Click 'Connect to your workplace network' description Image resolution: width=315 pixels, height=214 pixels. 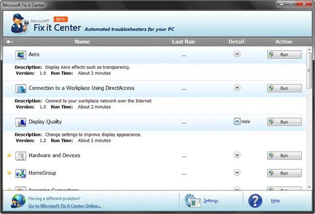[98, 101]
